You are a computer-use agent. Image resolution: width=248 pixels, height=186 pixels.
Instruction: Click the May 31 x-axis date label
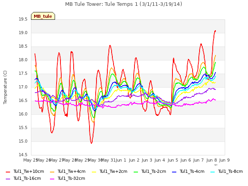click(108, 160)
